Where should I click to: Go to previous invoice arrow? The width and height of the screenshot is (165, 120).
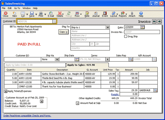pyautogui.click(x=154, y=21)
